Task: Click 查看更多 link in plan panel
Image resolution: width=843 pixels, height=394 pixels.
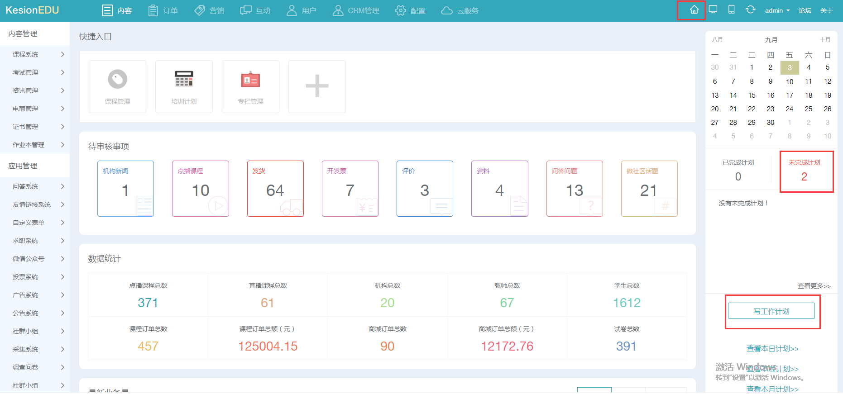Action: [814, 286]
